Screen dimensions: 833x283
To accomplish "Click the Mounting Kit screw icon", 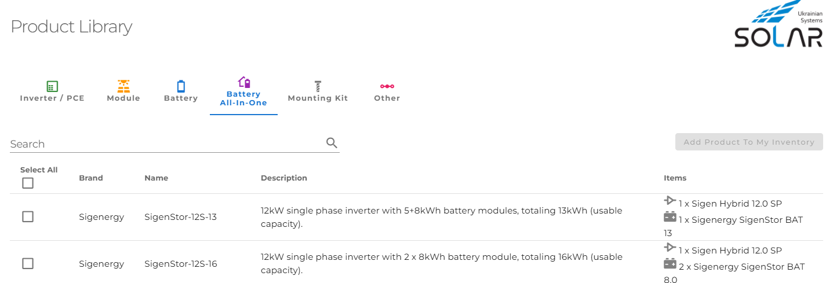I will 318,86.
